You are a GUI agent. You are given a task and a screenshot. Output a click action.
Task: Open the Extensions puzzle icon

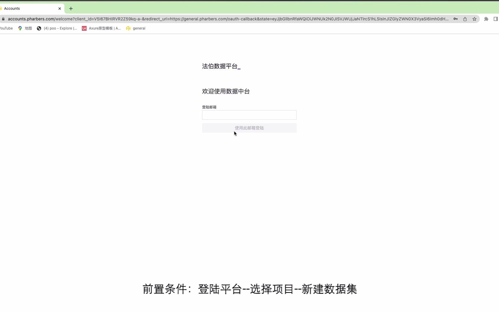click(486, 19)
